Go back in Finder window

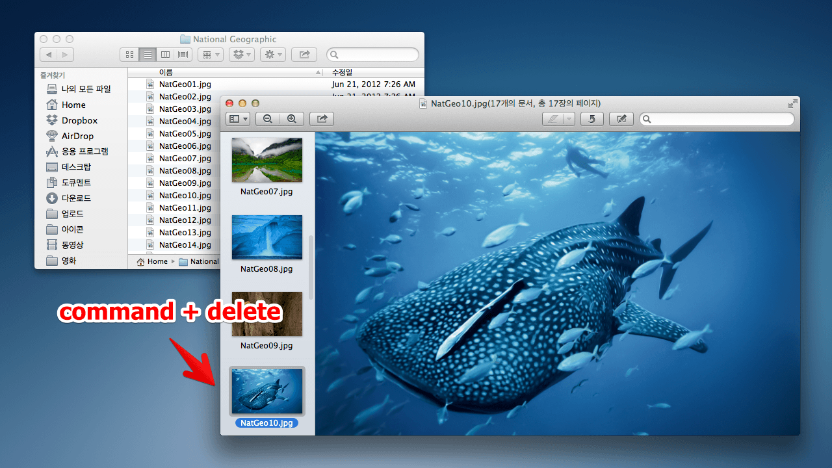coord(49,55)
